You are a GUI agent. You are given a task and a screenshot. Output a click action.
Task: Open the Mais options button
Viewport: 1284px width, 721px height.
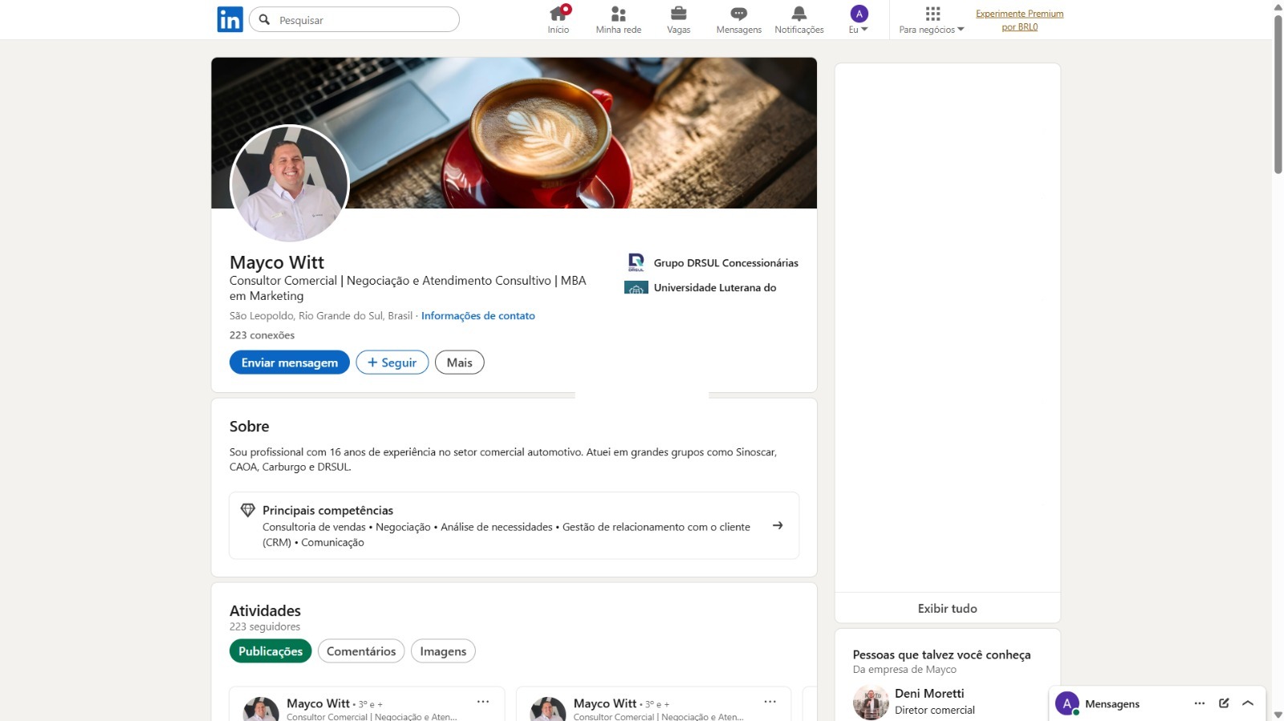pos(460,363)
